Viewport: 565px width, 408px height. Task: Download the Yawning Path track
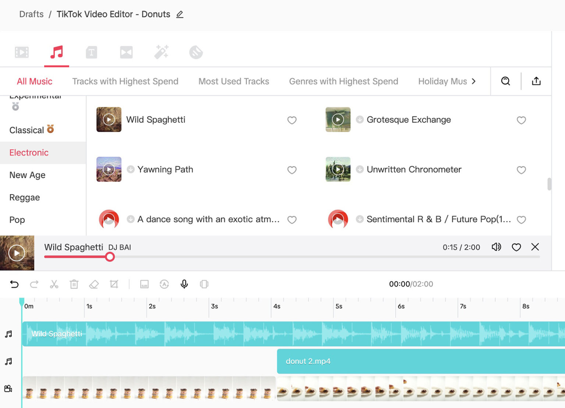click(x=131, y=169)
